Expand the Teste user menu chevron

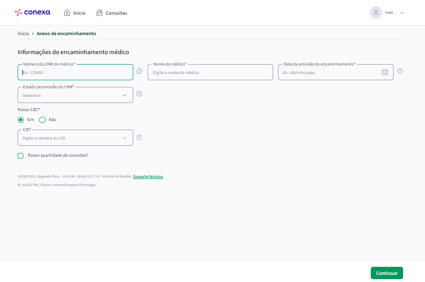[402, 13]
